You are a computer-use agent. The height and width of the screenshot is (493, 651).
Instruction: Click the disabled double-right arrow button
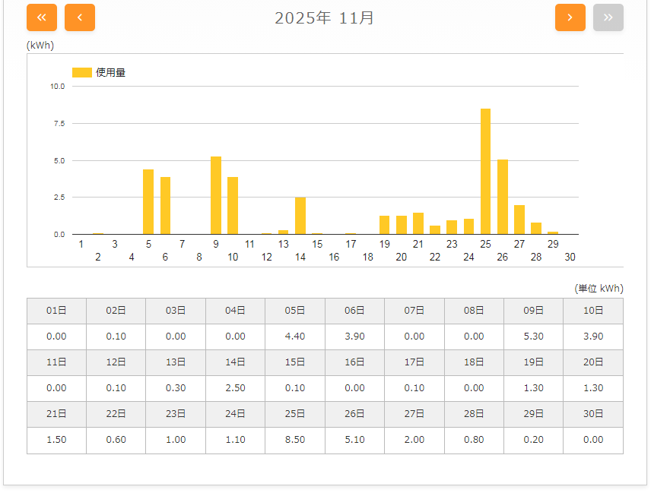point(608,17)
